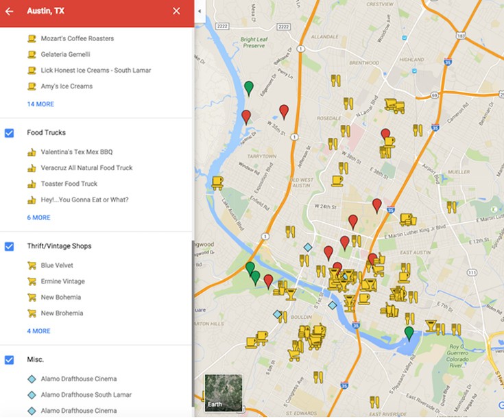The width and height of the screenshot is (504, 419).
Task: Click the coffee cup icon for Mozart's Coffee Roasters
Action: click(31, 38)
